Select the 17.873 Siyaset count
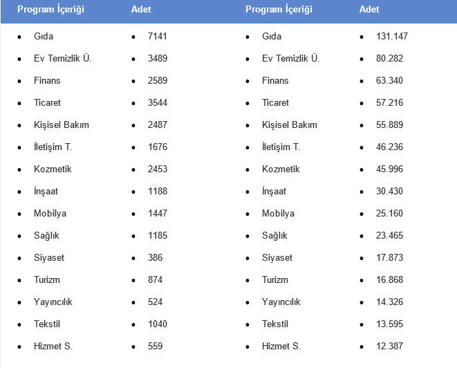This screenshot has width=457, height=368. (389, 257)
